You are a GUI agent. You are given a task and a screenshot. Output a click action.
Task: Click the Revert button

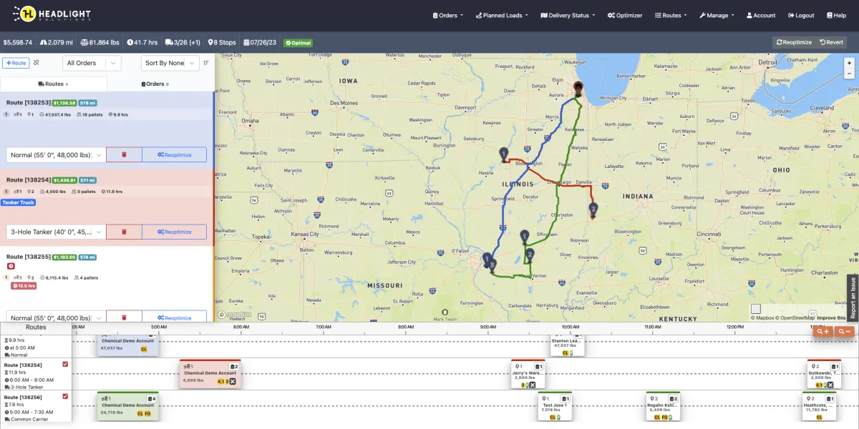click(831, 42)
